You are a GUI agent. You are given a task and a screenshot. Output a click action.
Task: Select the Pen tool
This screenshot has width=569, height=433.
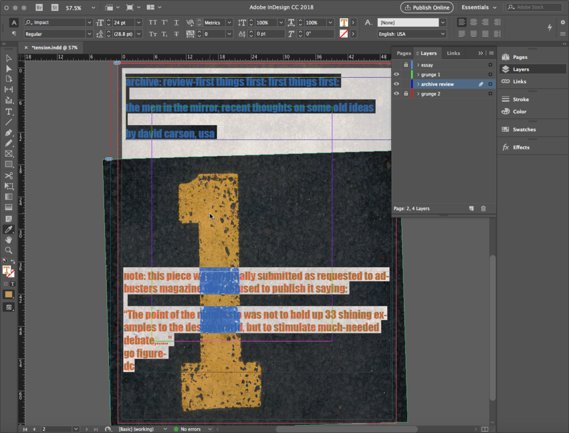point(9,133)
